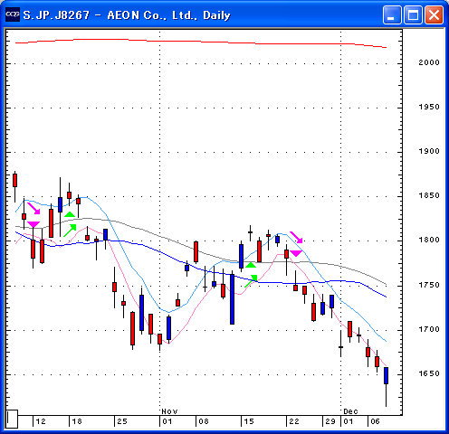Click date label 25 on time axis
449x434 pixels.
click(x=122, y=421)
